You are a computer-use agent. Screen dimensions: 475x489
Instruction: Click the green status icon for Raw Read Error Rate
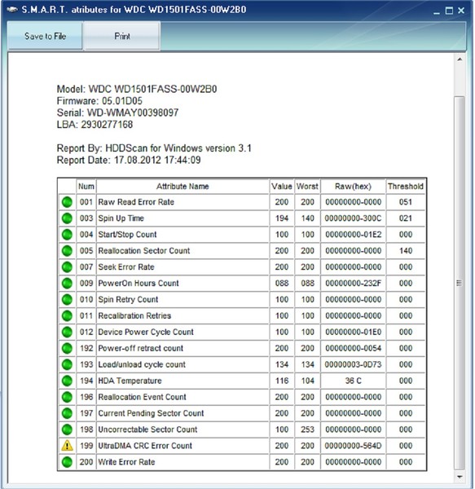67,202
